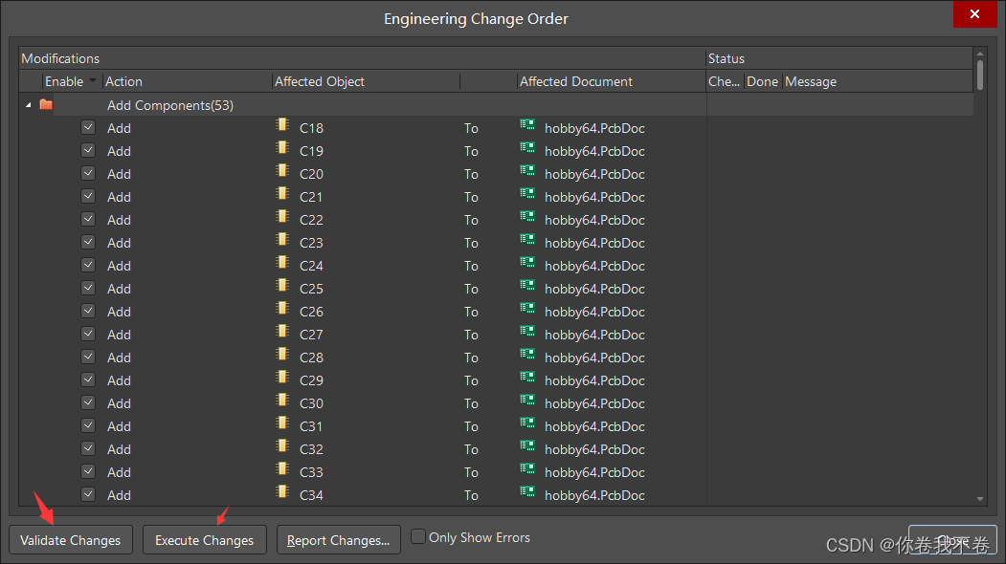
Task: Click the component icon beside C22
Action: pos(281,217)
